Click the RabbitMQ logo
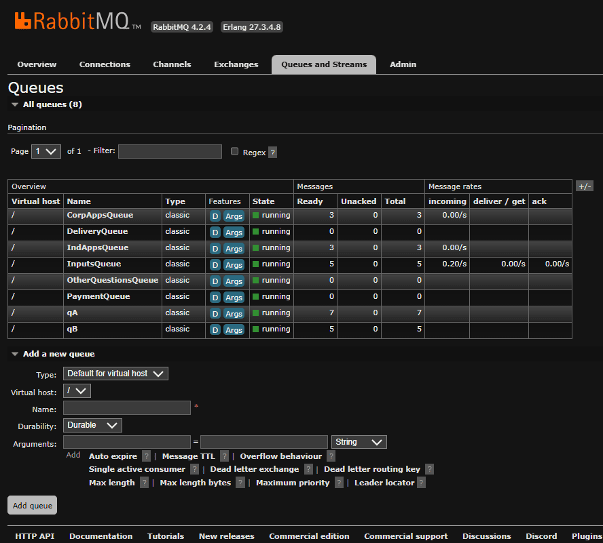 click(77, 21)
